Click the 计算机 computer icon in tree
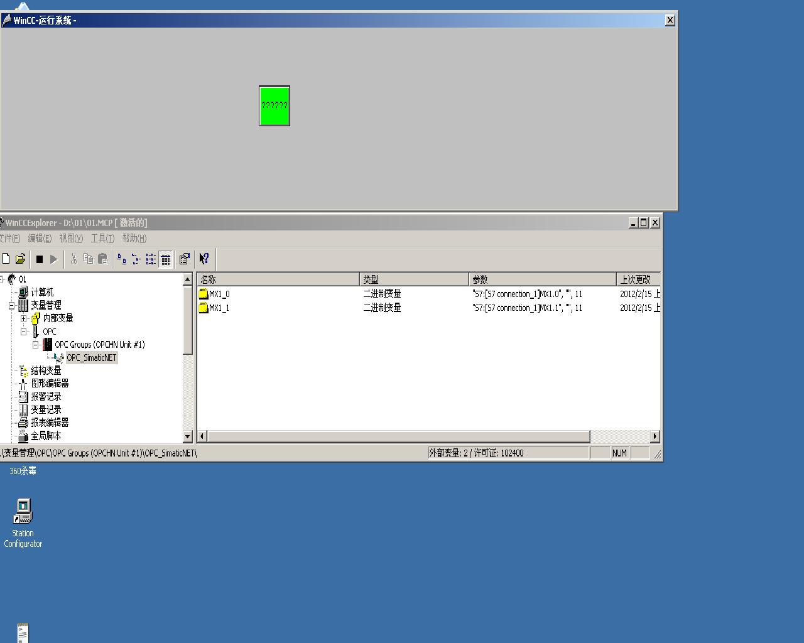The height and width of the screenshot is (643, 804). [x=23, y=292]
